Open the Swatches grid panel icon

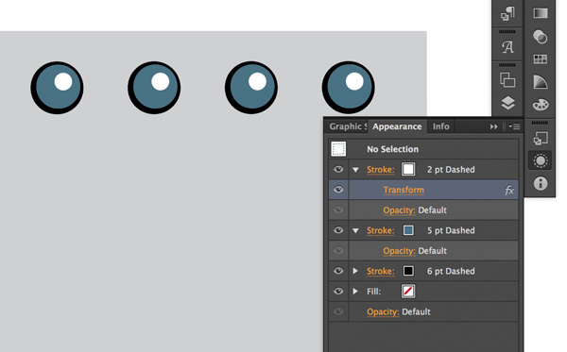click(x=541, y=59)
